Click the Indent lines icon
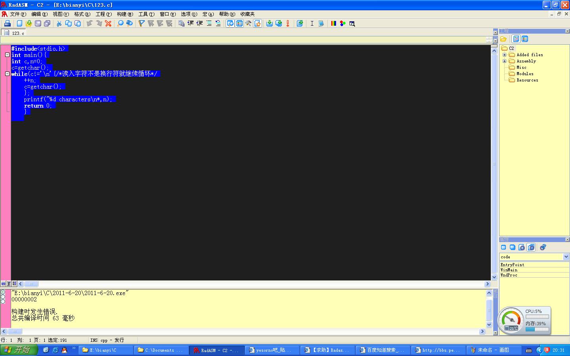The height and width of the screenshot is (356, 570). [190, 23]
